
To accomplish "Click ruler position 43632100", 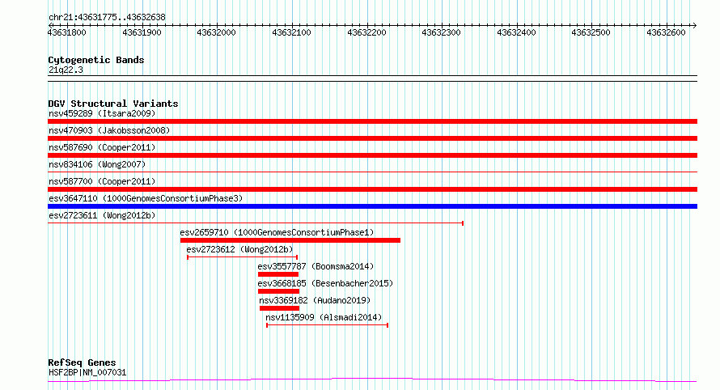I will click(291, 32).
